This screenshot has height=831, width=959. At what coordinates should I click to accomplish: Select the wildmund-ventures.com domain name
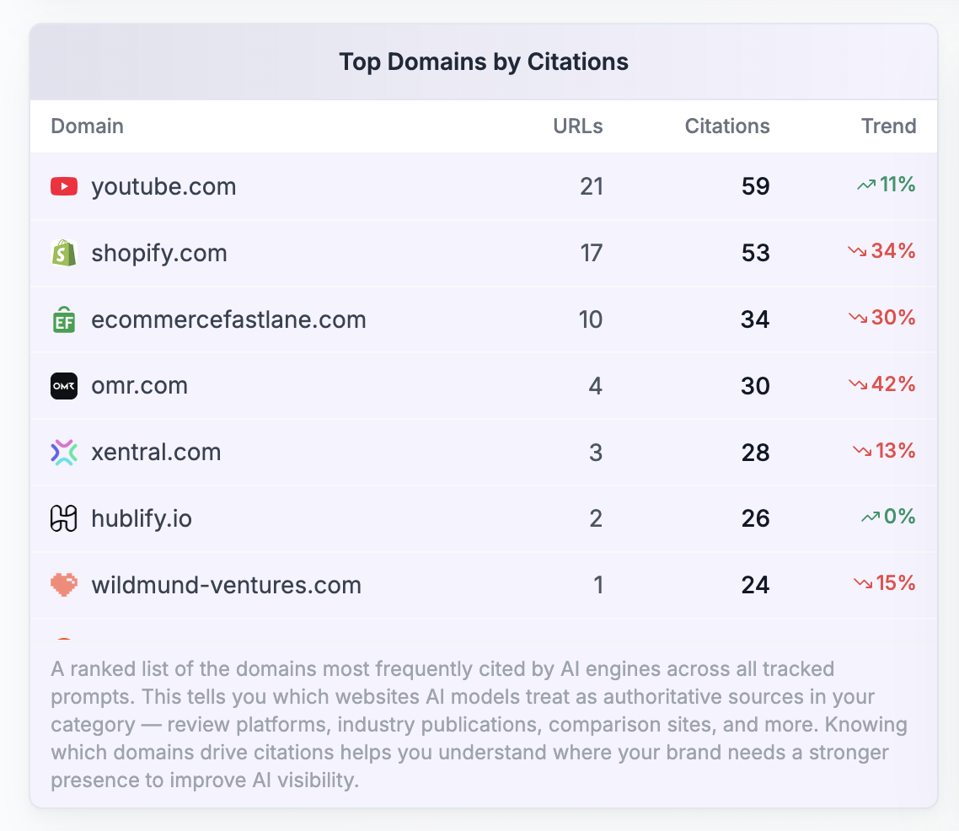pos(227,585)
